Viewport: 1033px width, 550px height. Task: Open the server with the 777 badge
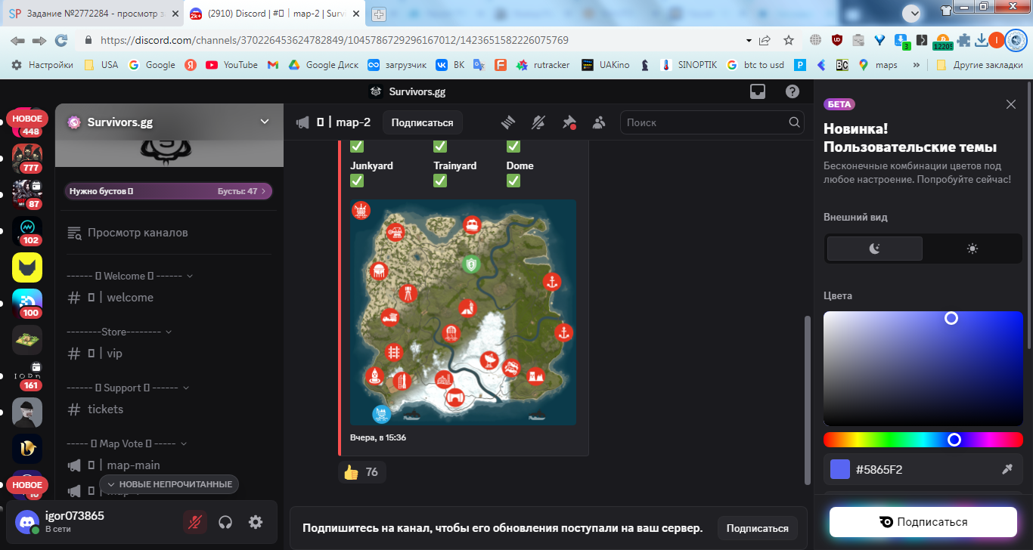[27, 158]
